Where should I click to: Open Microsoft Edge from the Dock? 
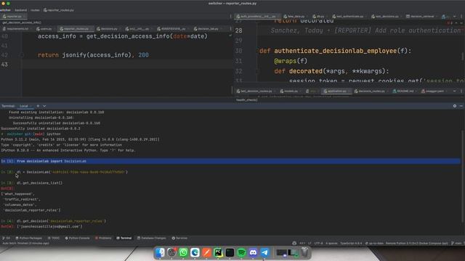coord(195,252)
